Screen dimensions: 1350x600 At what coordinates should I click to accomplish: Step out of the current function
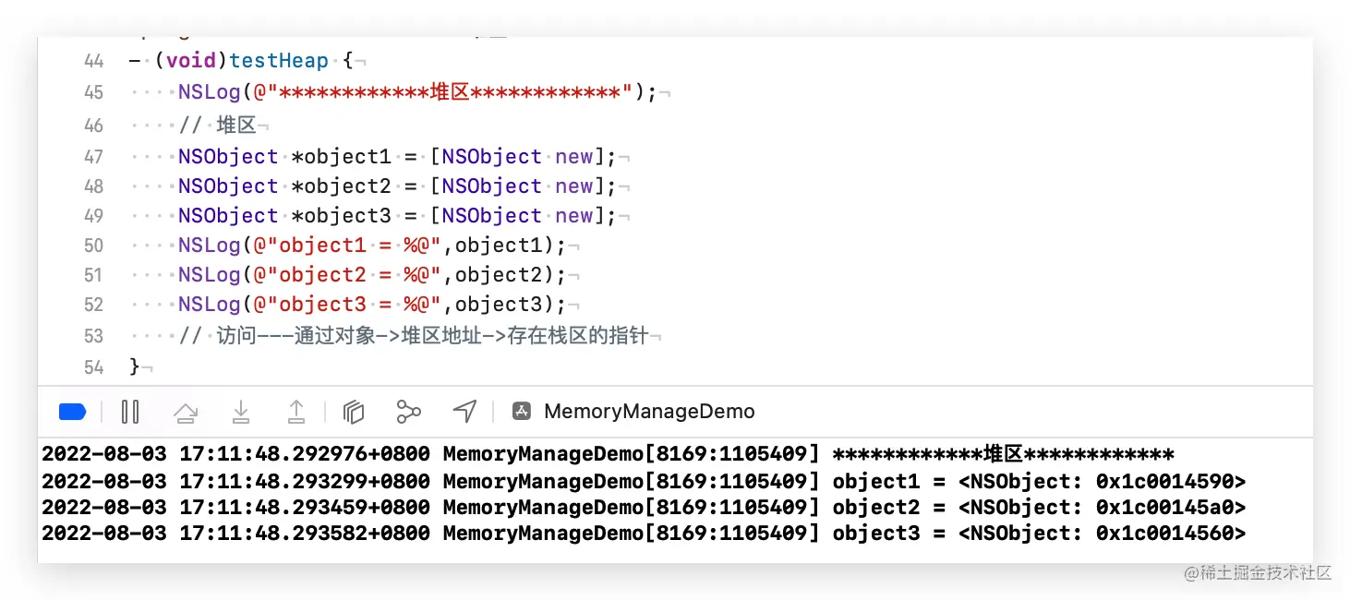(296, 412)
